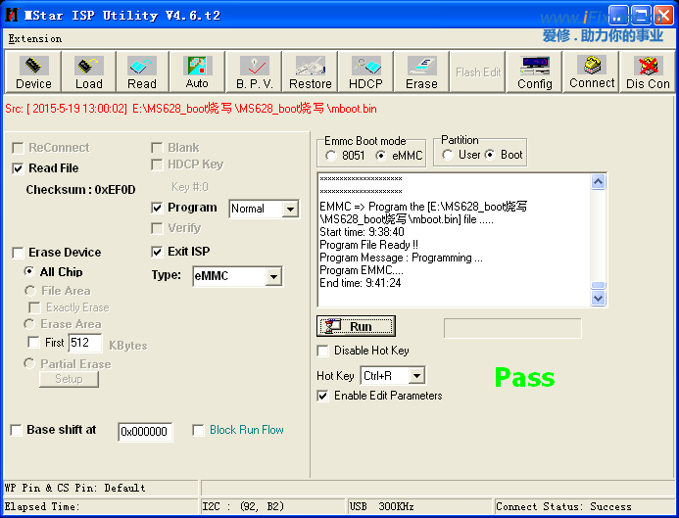Open the Extension menu
This screenshot has width=679, height=518.
click(x=34, y=39)
